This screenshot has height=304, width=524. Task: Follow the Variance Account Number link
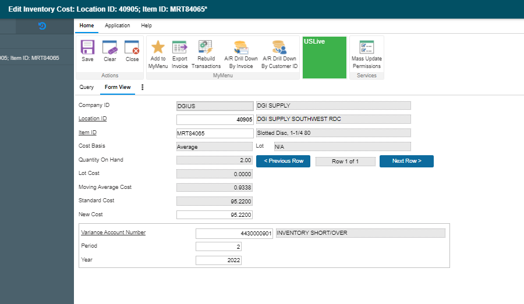pyautogui.click(x=112, y=233)
